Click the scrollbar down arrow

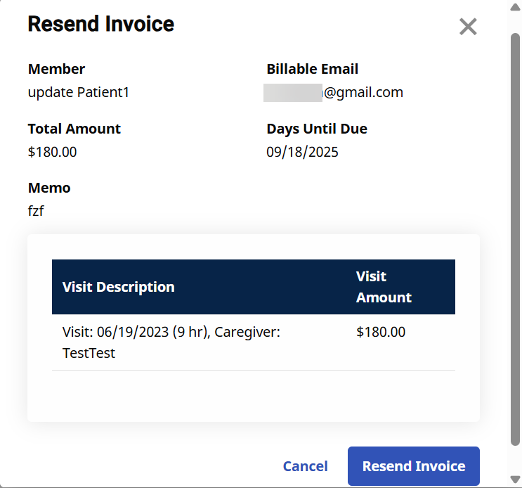coord(516,480)
